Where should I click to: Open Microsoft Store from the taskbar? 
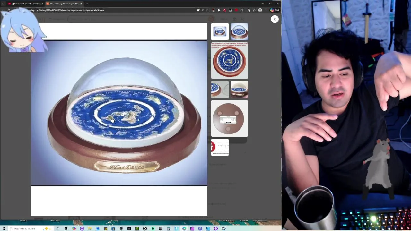point(113,228)
